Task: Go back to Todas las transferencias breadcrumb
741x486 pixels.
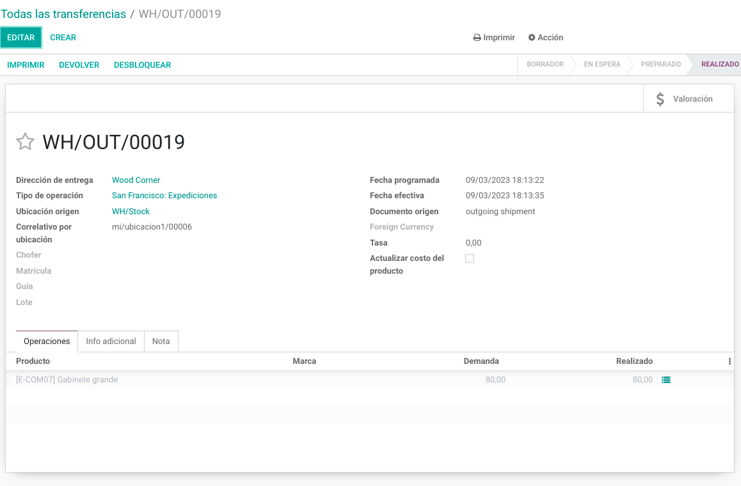Action: (63, 14)
